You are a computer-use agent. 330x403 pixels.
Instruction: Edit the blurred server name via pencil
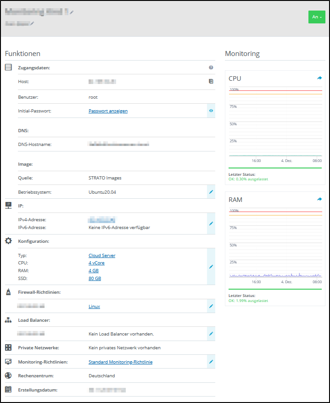(x=72, y=12)
